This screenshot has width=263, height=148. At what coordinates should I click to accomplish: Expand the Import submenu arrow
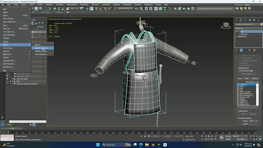coord(30,42)
